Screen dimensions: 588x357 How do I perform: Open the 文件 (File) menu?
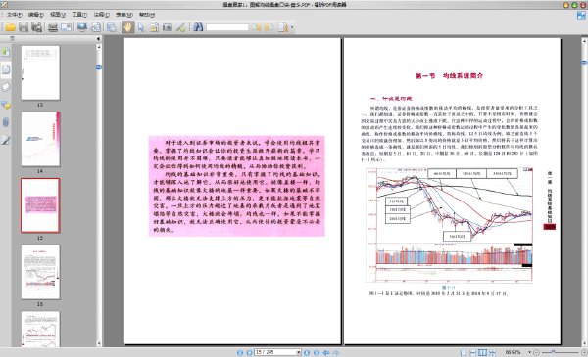click(15, 15)
